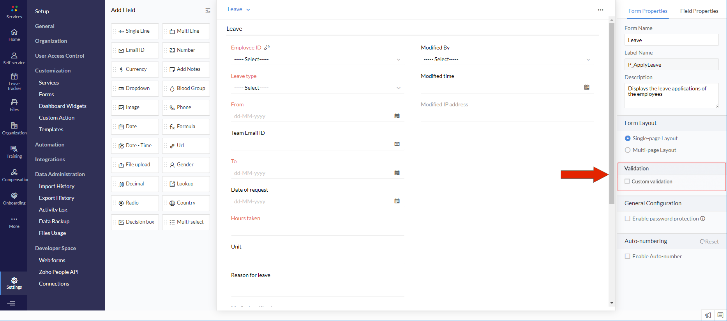Expand the Leave form selector dropdown

pos(238,10)
